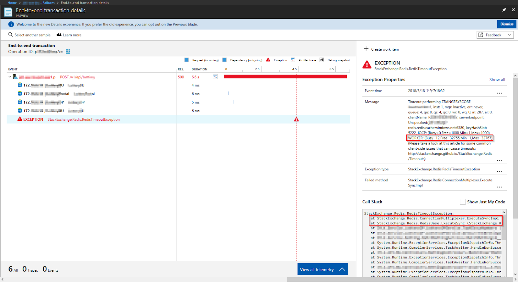Open the Feedback dropdown
Screen dimensions: 518x282
[495, 35]
